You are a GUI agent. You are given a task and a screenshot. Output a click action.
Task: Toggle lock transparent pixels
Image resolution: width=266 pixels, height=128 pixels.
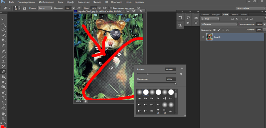pos(214,30)
